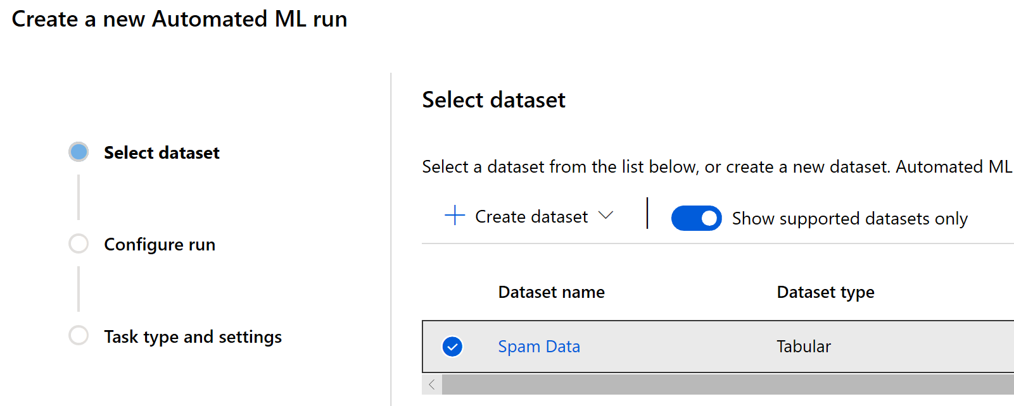The width and height of the screenshot is (1014, 406).
Task: Open the Create dataset menu
Action: pos(531,217)
